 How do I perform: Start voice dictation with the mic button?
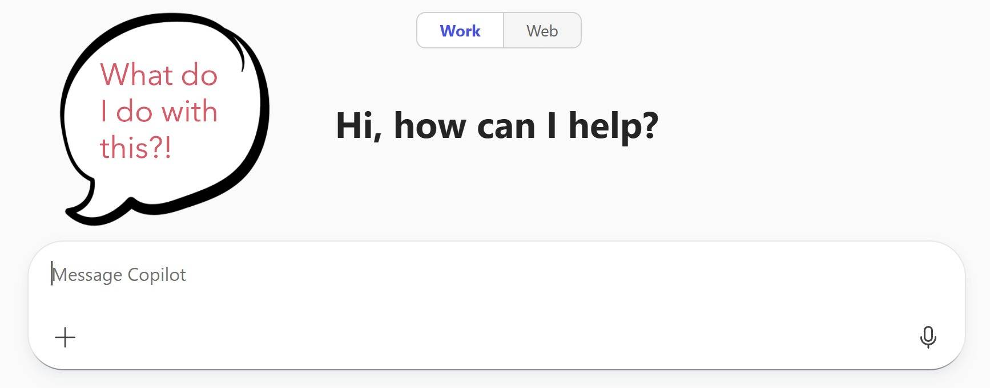[x=928, y=337]
